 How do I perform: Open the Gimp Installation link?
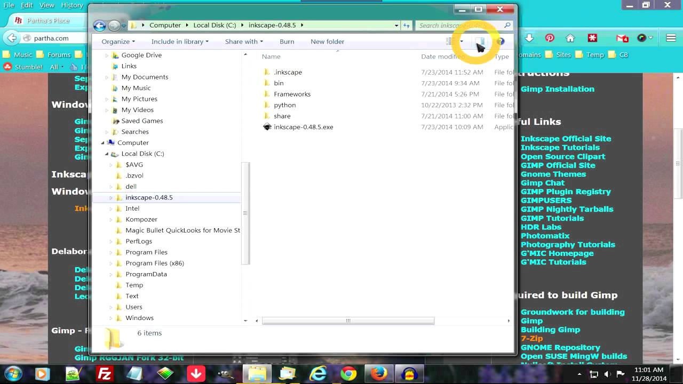[557, 89]
